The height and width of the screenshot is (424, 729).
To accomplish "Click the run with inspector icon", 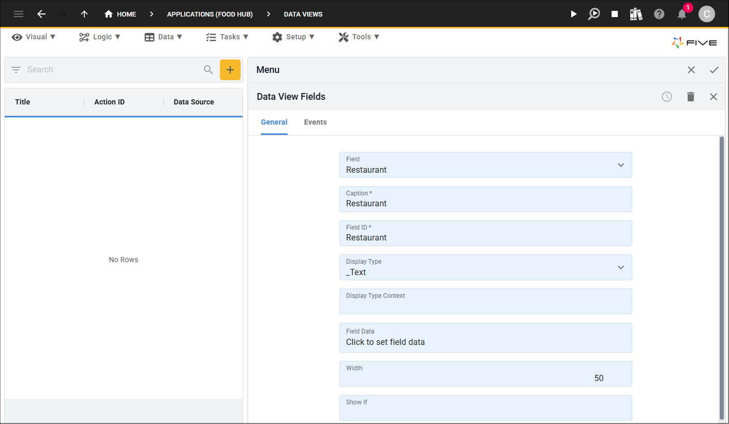I will click(594, 14).
